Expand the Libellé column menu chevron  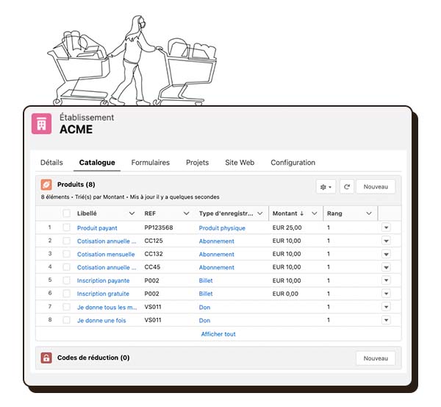tap(132, 213)
